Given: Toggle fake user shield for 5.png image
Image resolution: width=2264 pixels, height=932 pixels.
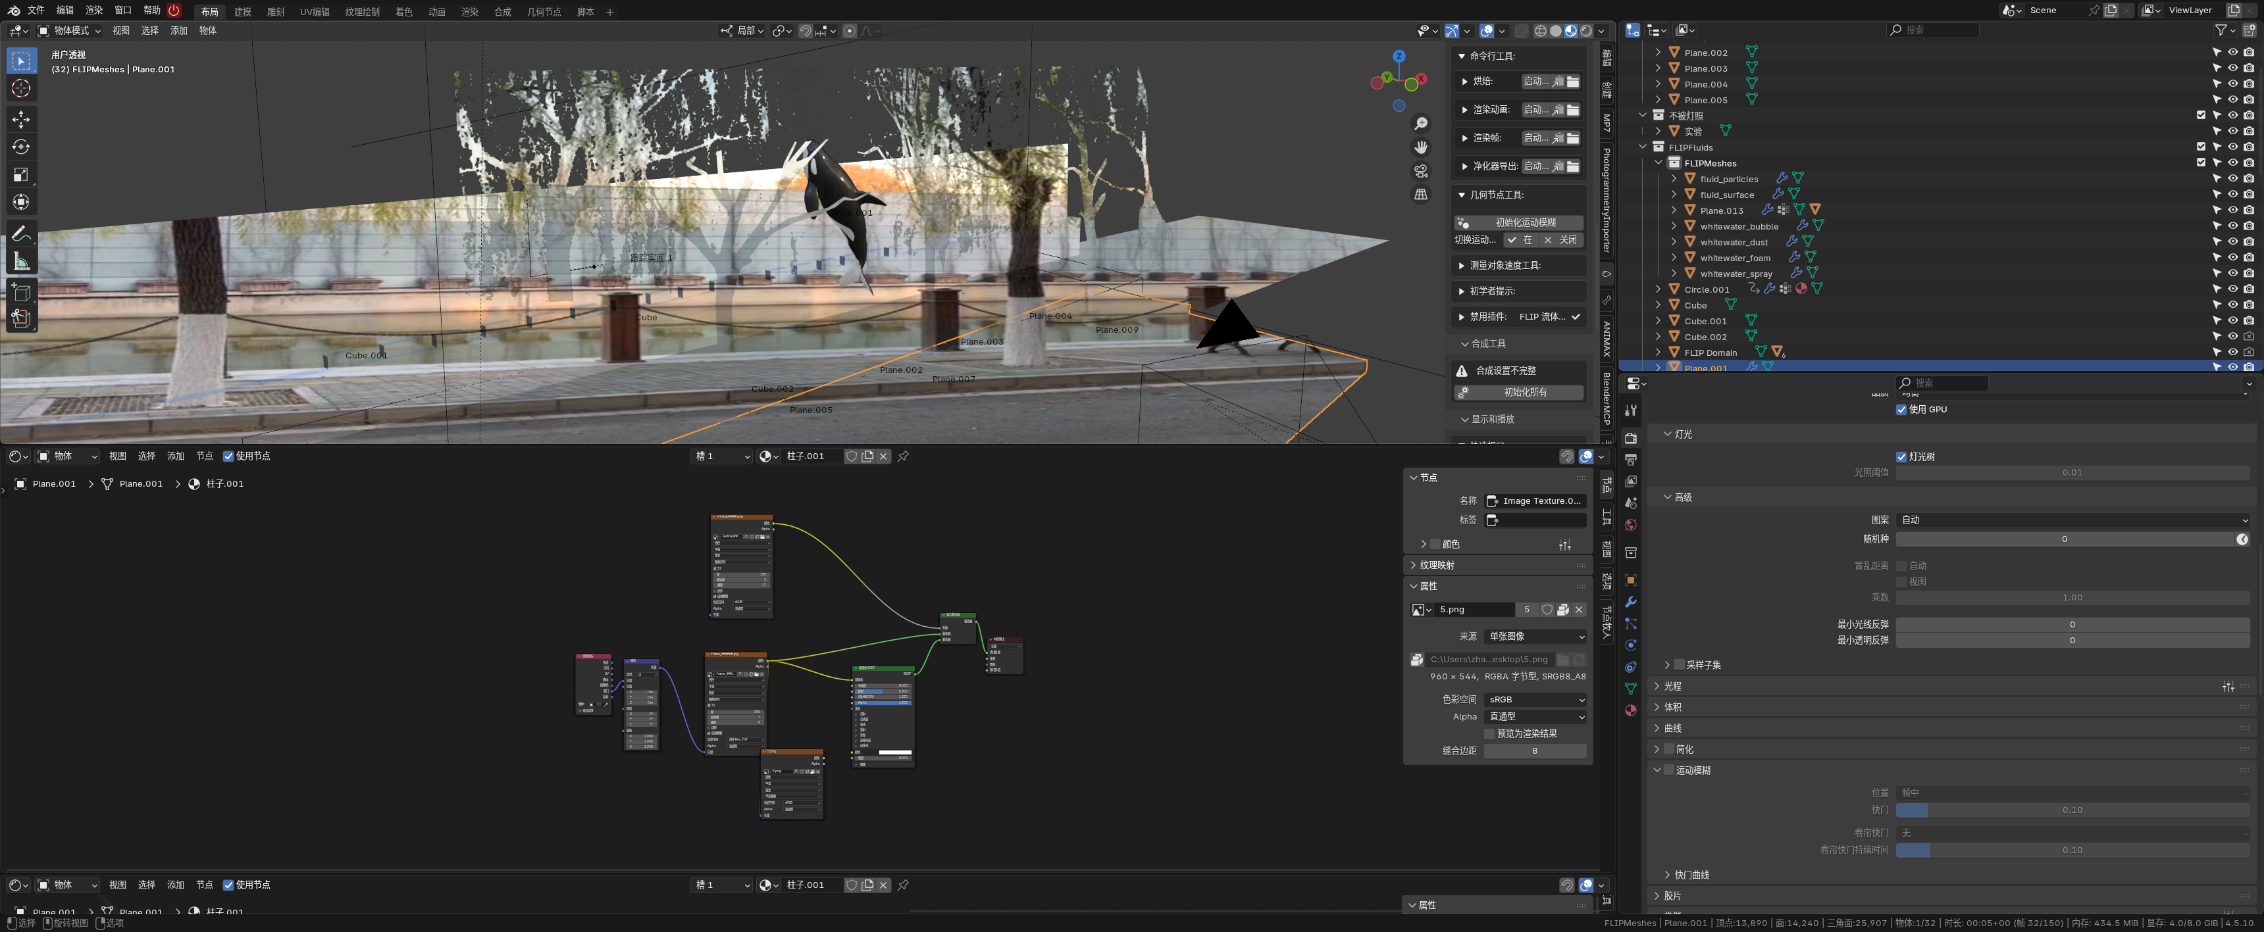Looking at the screenshot, I should [1547, 610].
